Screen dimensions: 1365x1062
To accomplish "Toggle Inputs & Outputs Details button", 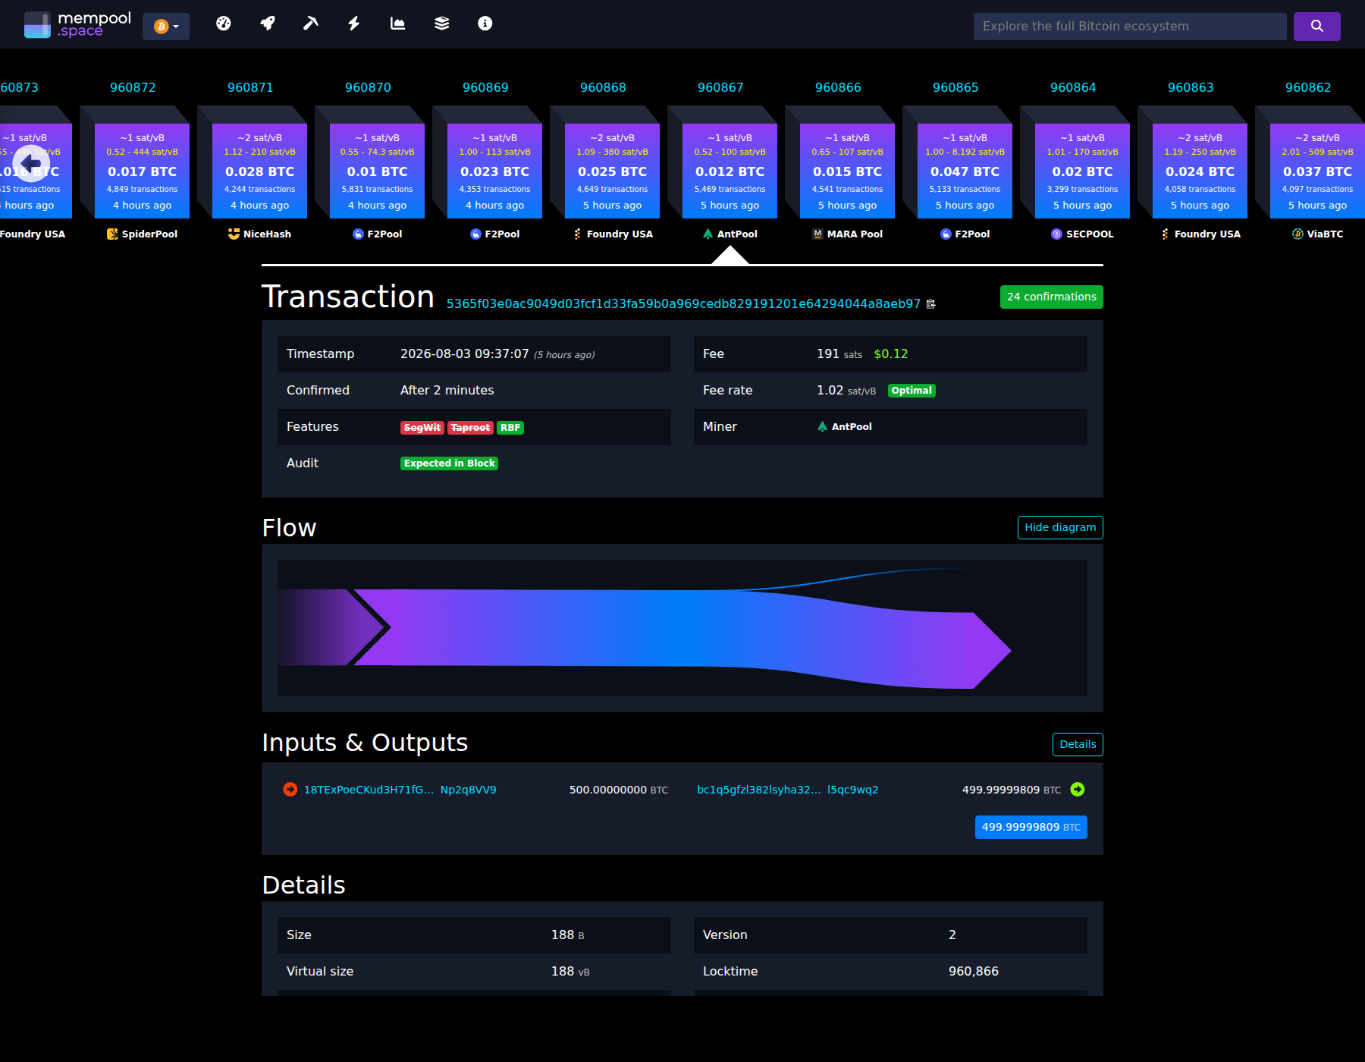I will click(1078, 744).
